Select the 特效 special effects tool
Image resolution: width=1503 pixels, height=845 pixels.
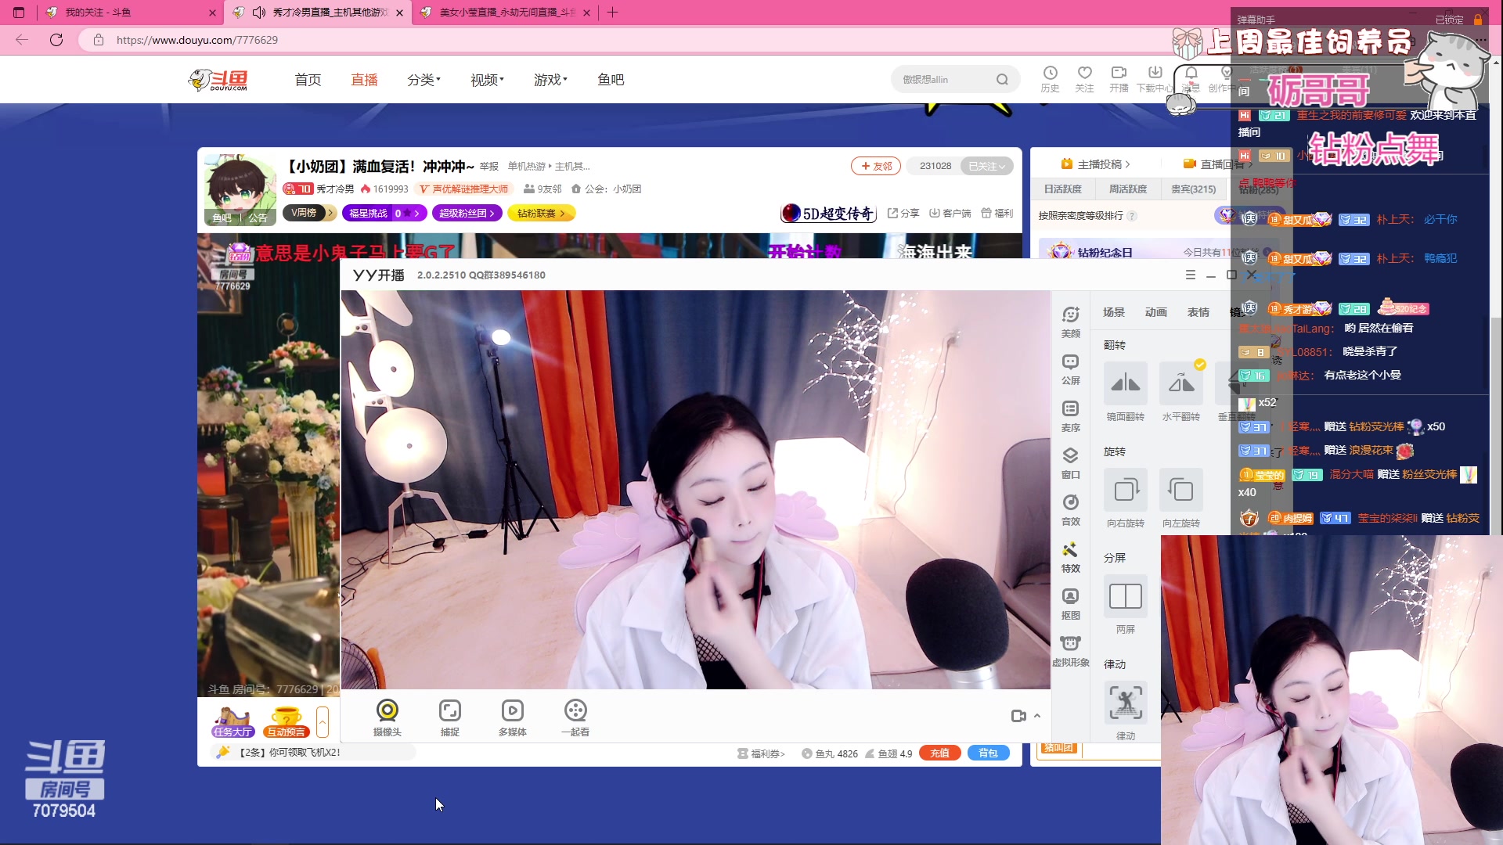click(1070, 556)
